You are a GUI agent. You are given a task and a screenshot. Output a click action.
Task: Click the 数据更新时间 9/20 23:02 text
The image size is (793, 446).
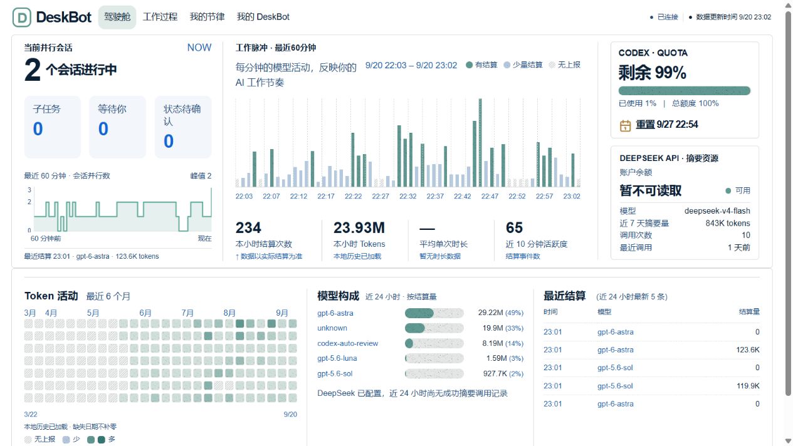[x=733, y=18]
